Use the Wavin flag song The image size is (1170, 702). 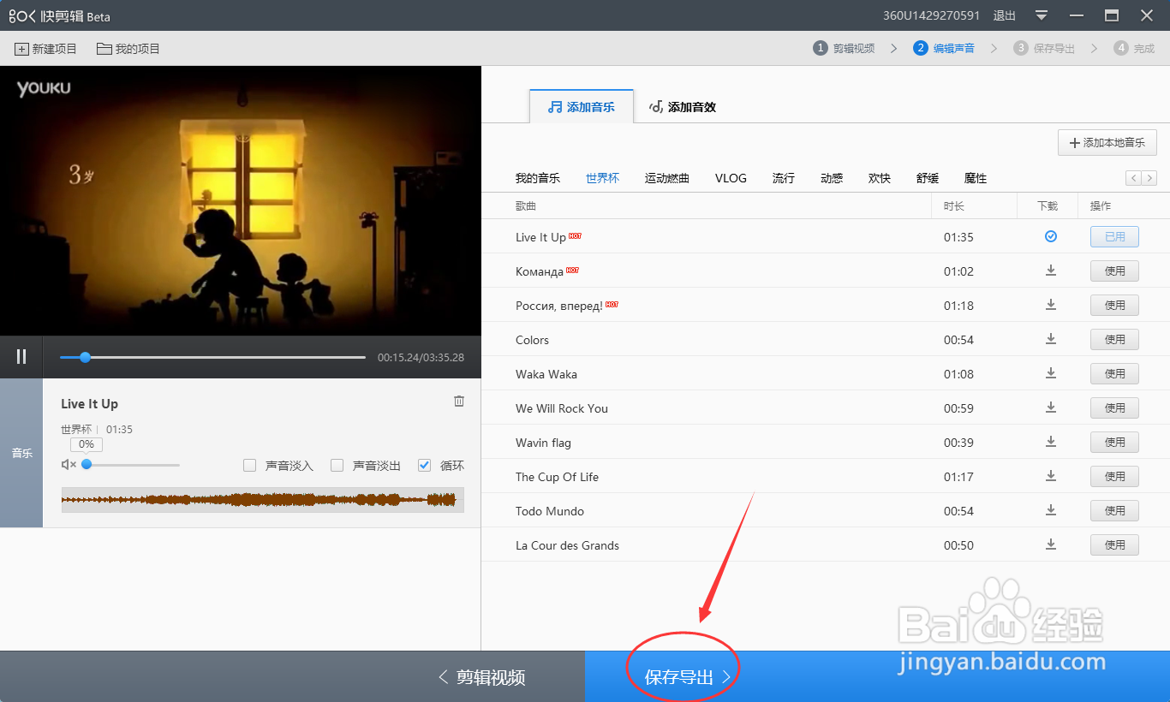1114,443
